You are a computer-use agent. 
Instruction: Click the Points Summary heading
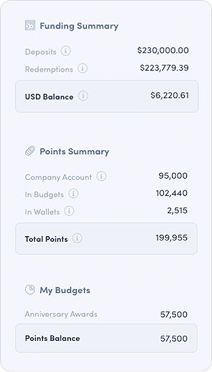[x=74, y=151]
